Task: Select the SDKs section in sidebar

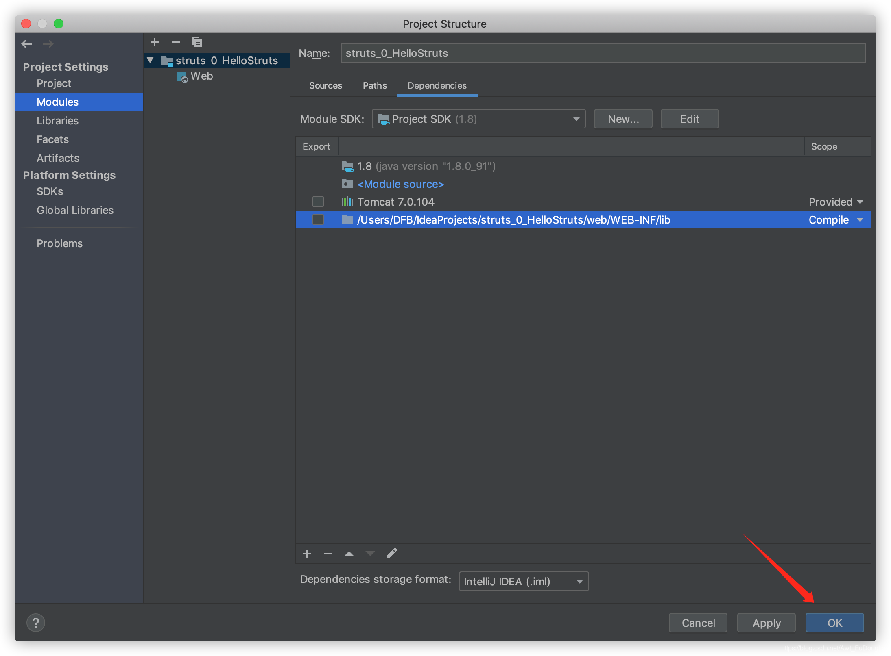Action: [x=50, y=191]
